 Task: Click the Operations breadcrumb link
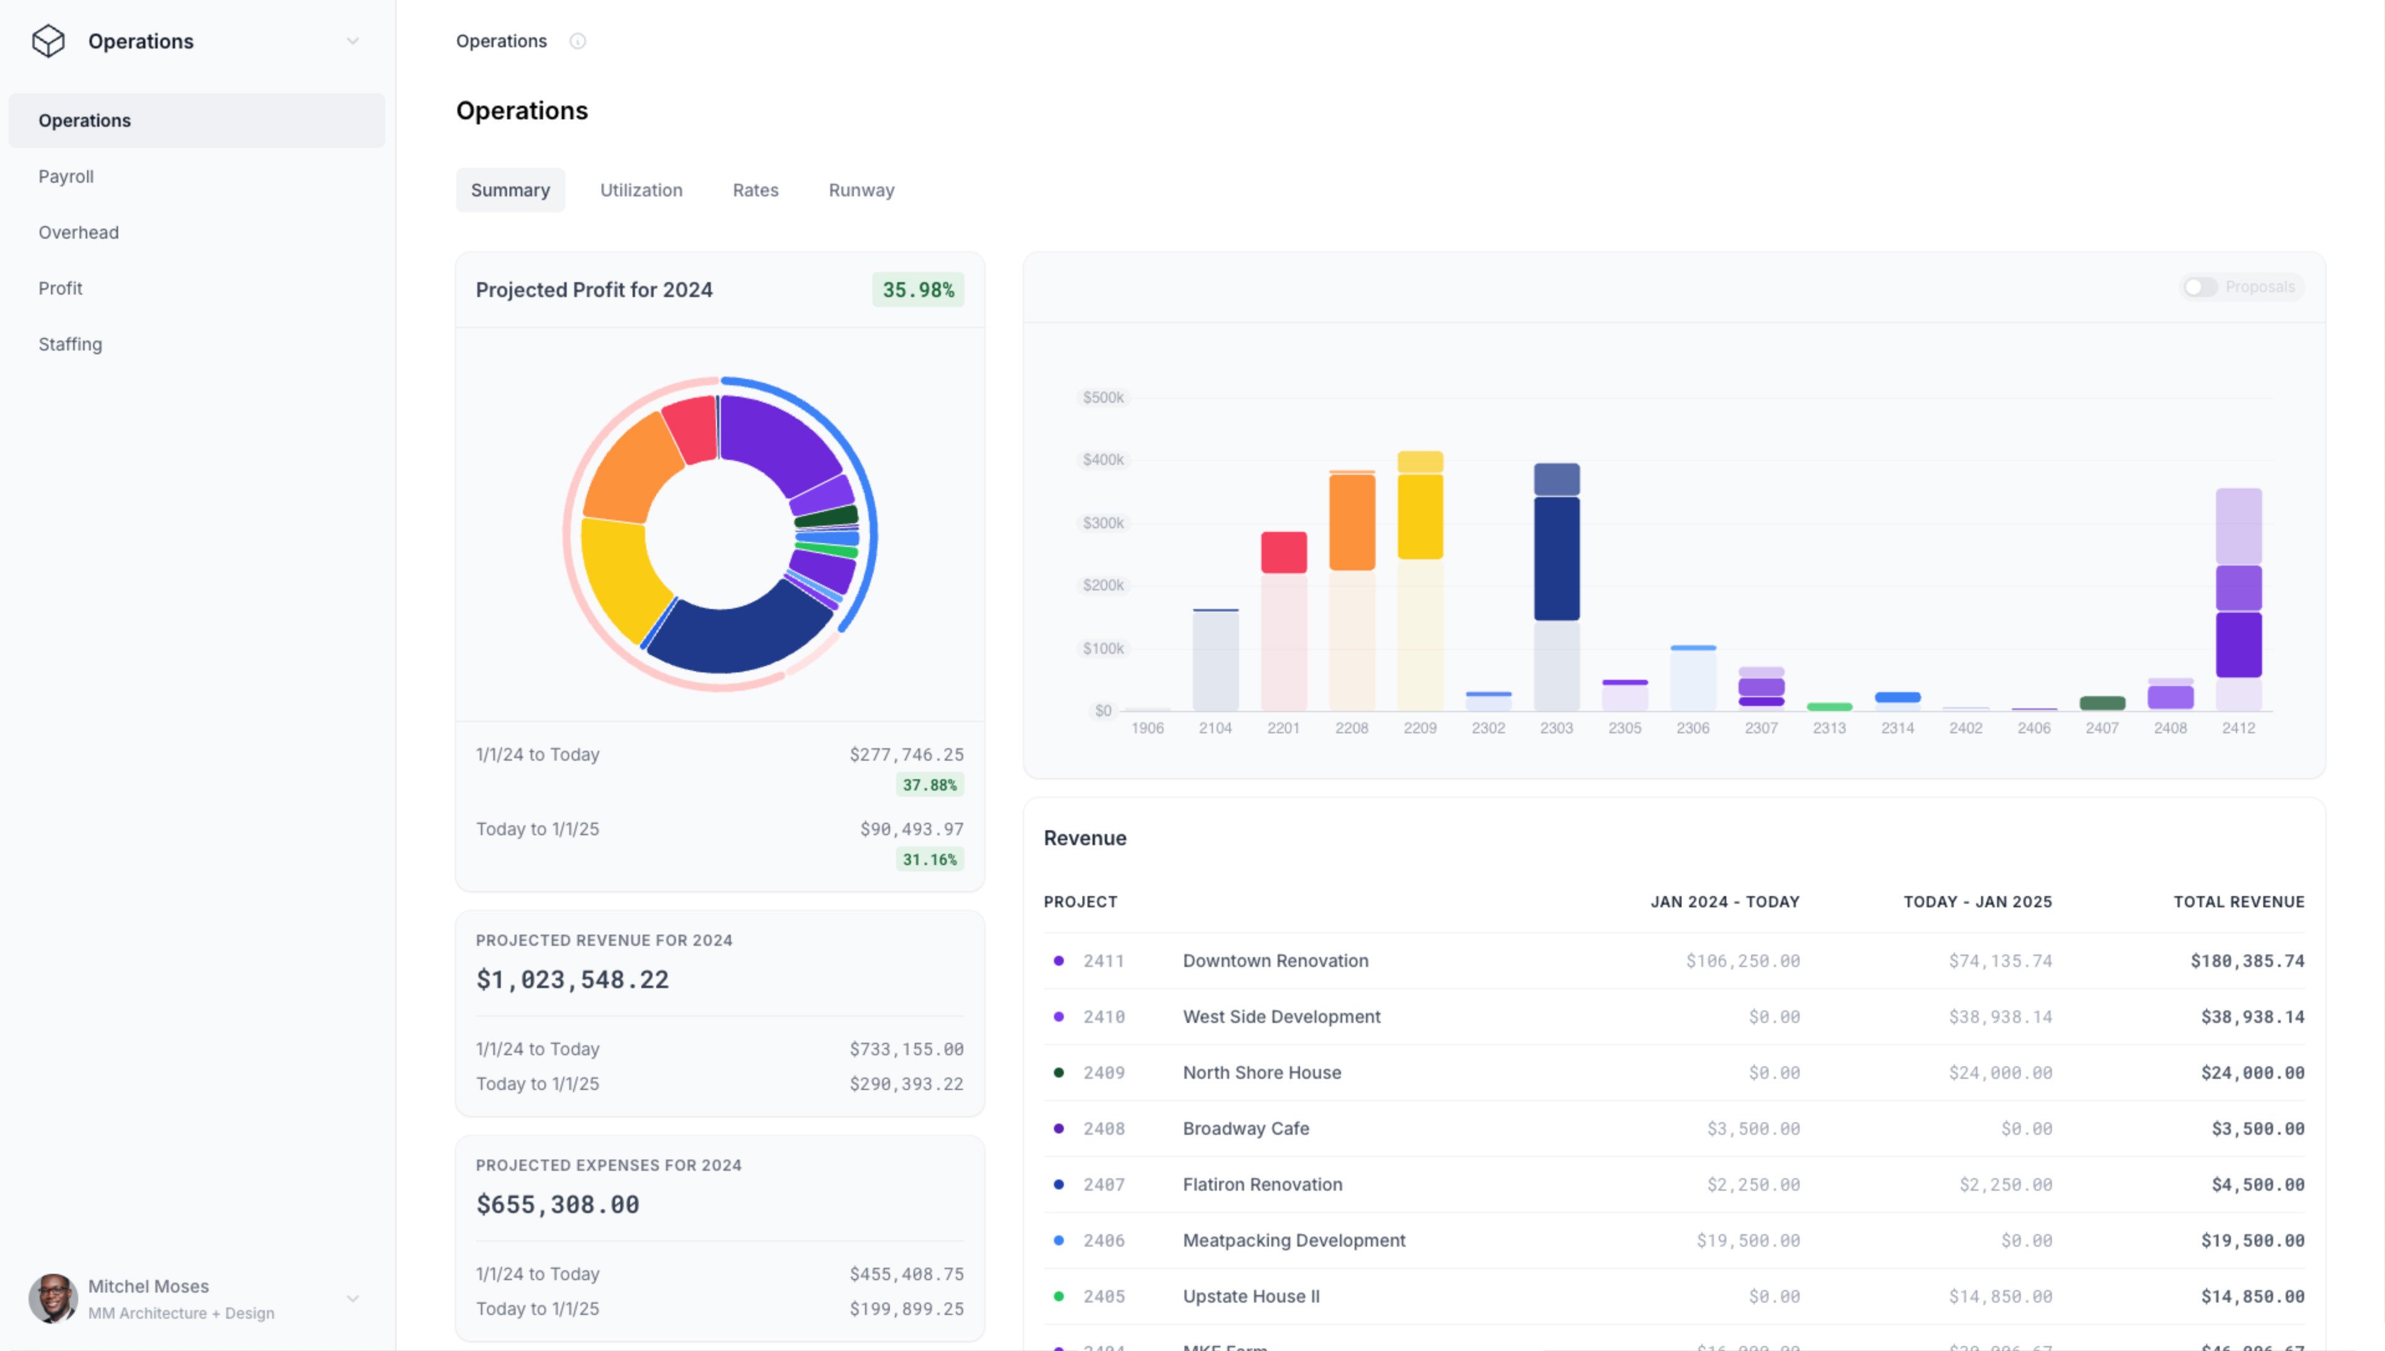pos(501,41)
